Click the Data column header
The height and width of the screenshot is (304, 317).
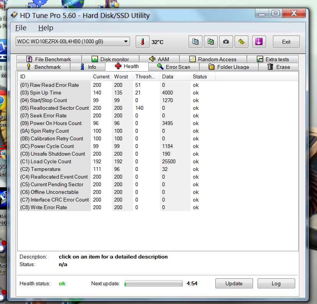[x=175, y=76]
